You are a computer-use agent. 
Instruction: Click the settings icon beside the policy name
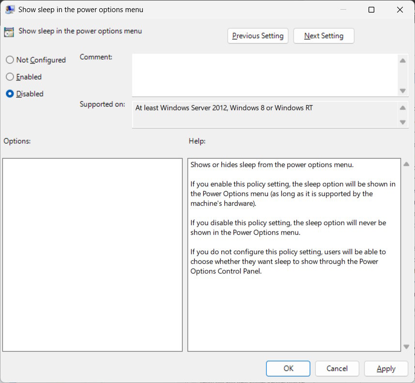pyautogui.click(x=9, y=31)
